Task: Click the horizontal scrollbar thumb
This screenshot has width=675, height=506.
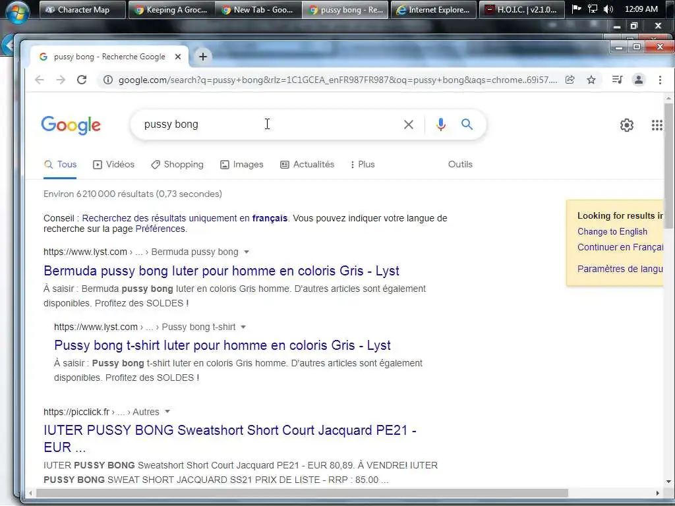Action: 302,493
